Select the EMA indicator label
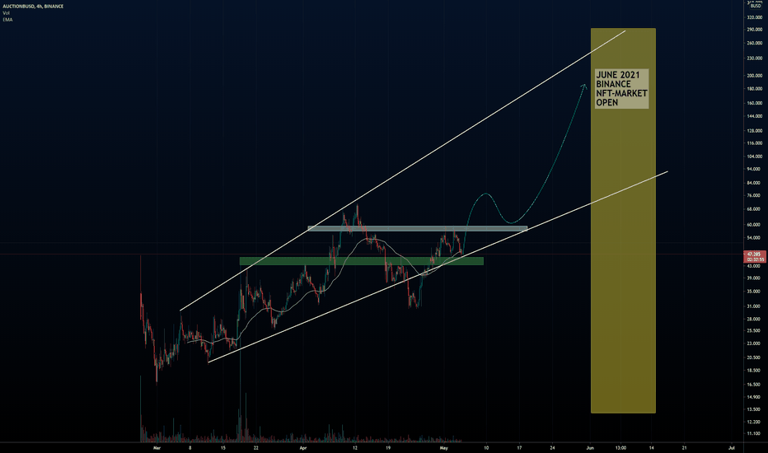This screenshot has width=768, height=453. [x=7, y=20]
